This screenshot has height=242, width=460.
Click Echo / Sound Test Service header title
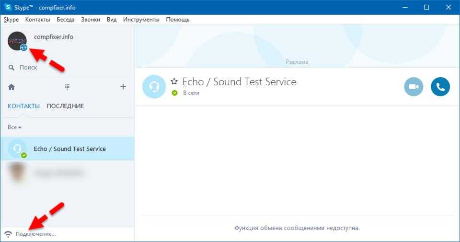click(x=239, y=81)
